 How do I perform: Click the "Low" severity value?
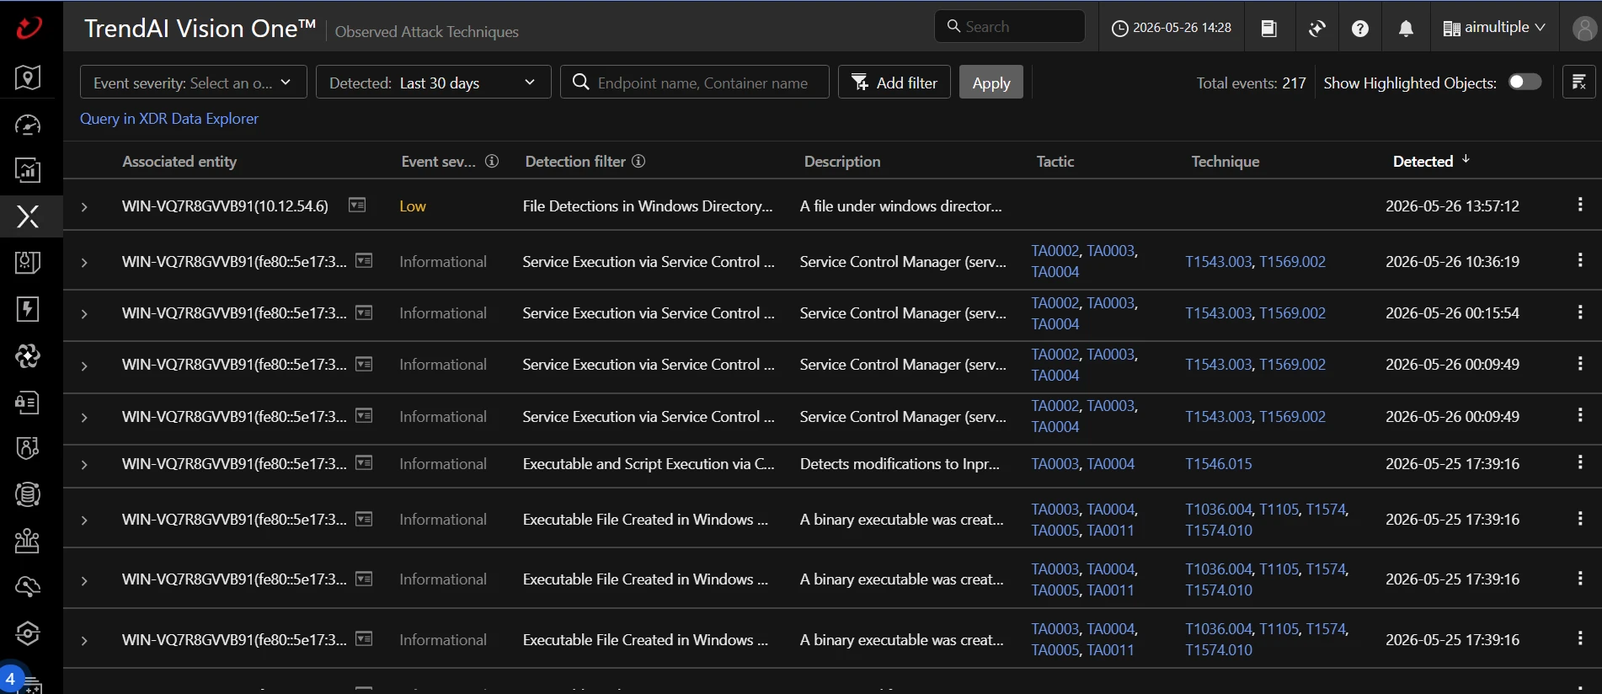pos(413,206)
